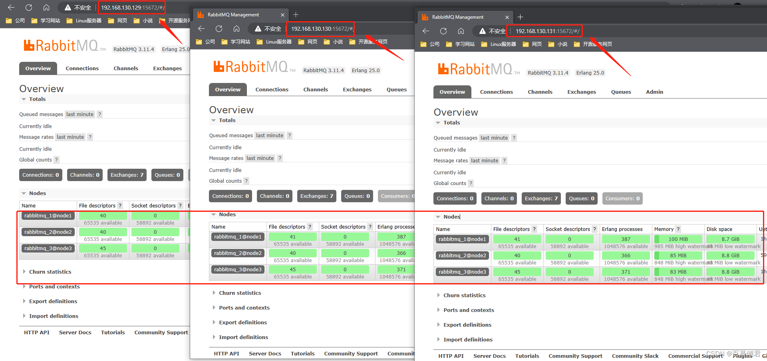This screenshot has width=767, height=361.
Task: Reload the 192.168.130.131 browser window
Action: pyautogui.click(x=443, y=31)
